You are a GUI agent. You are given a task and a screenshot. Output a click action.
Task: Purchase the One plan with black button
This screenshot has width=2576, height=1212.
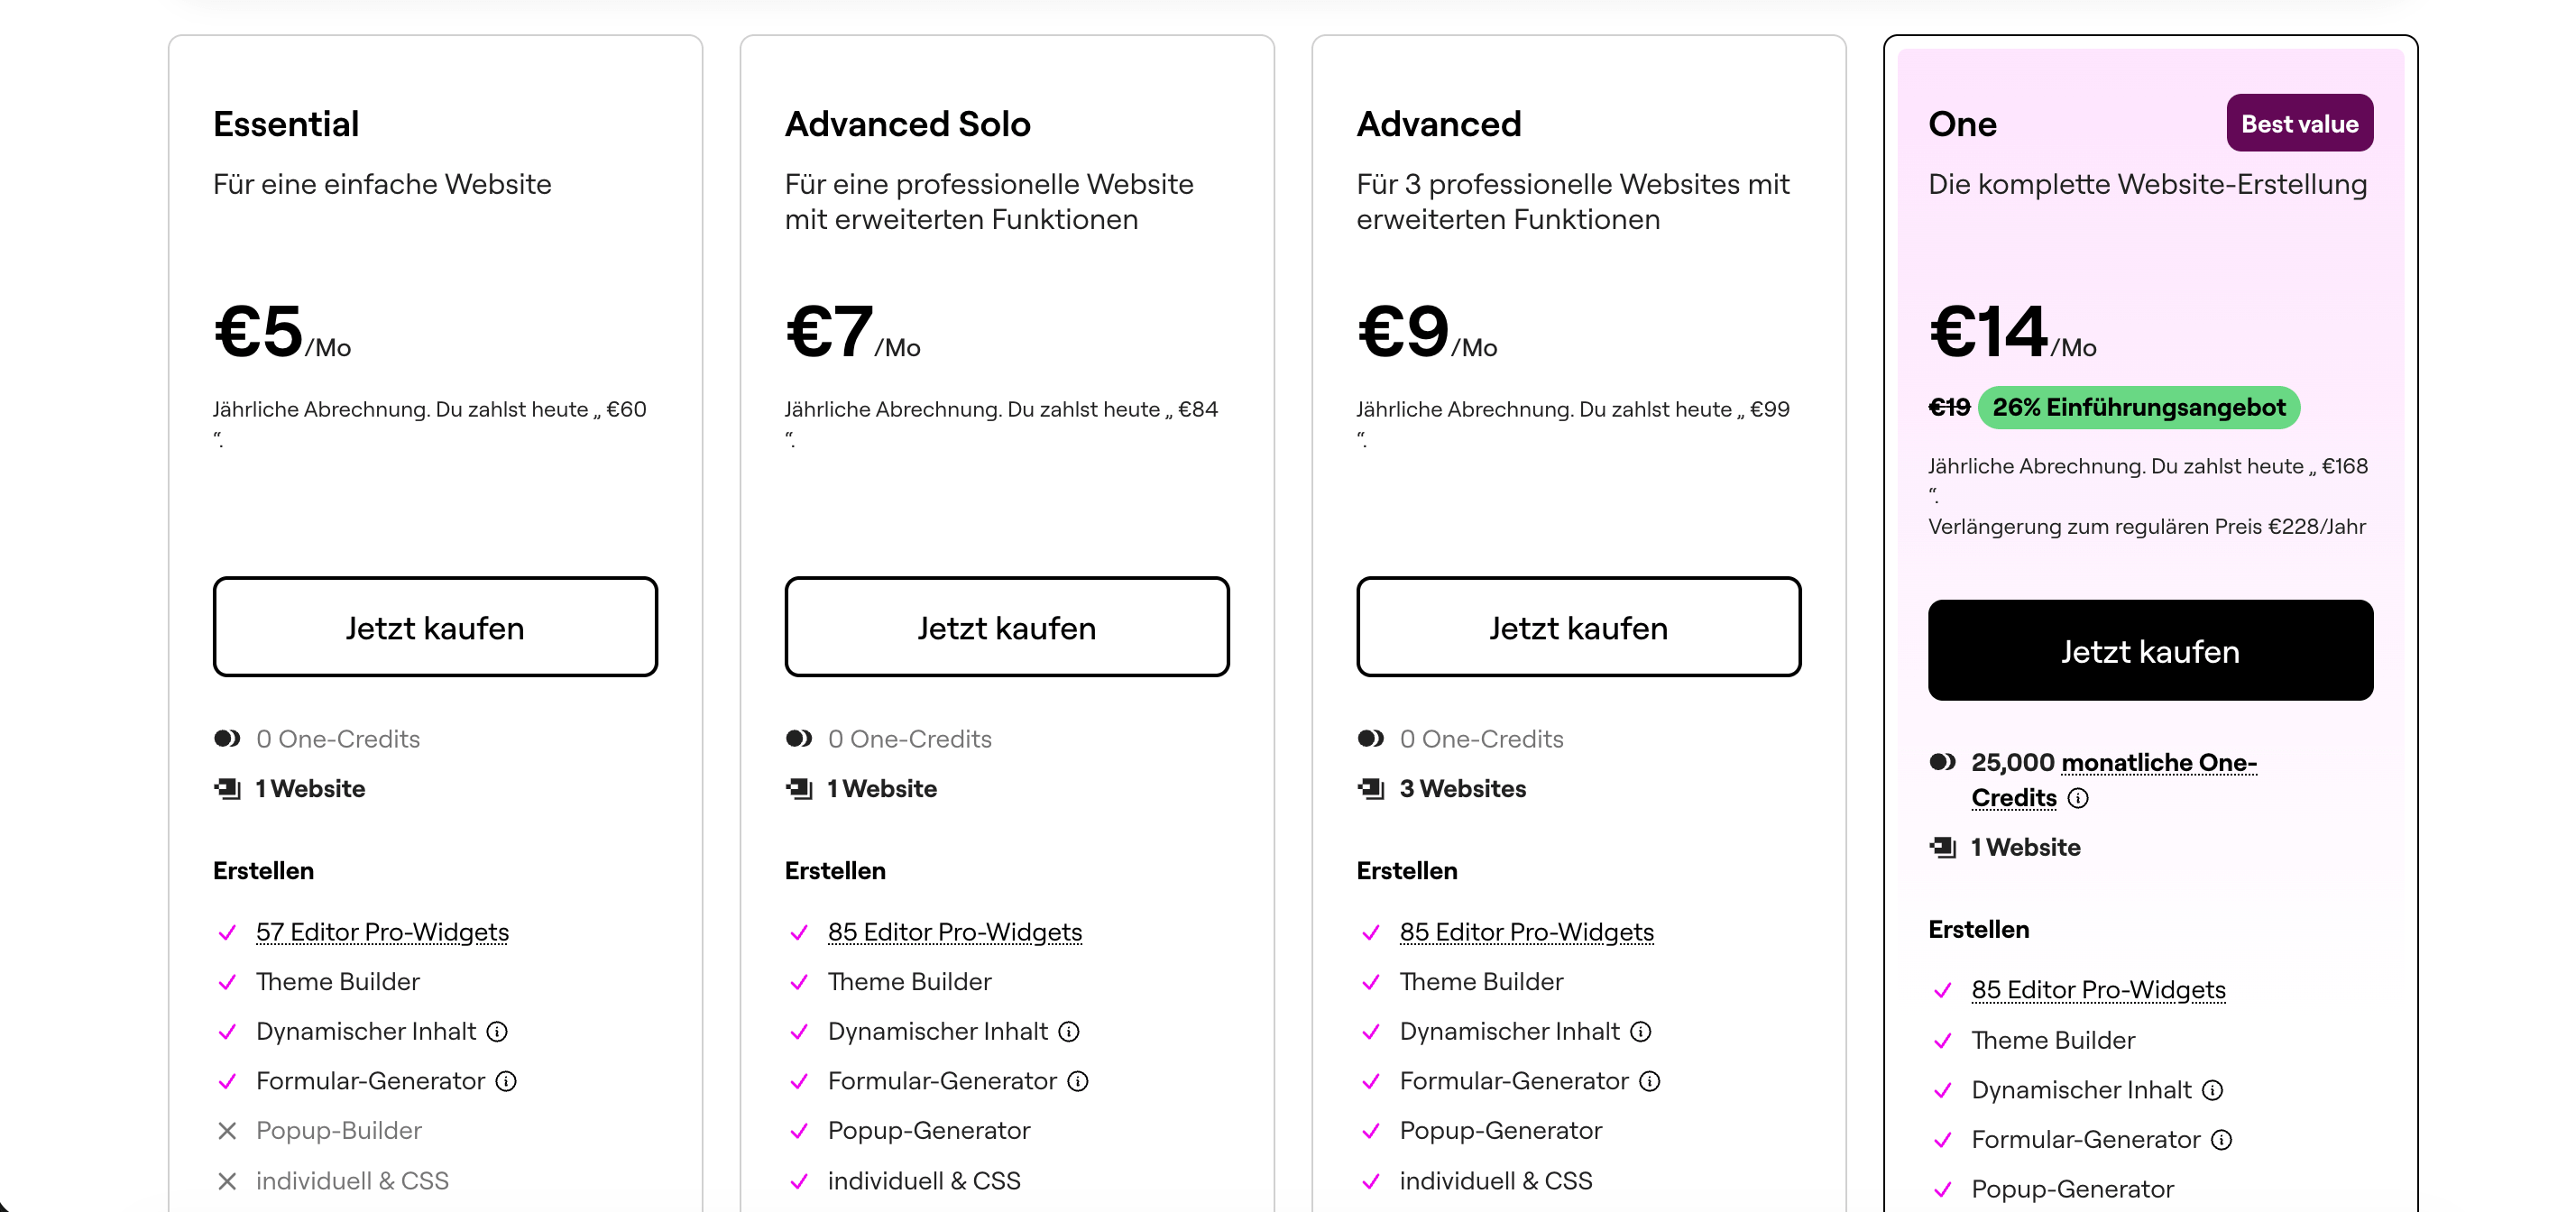pyautogui.click(x=2150, y=651)
